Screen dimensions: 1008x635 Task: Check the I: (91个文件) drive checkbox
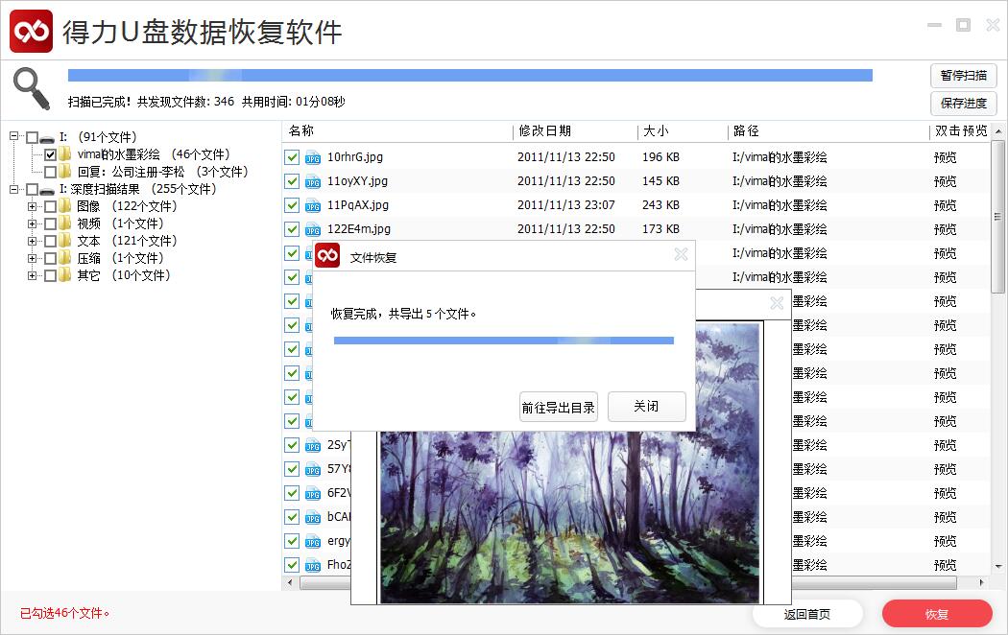coord(32,137)
